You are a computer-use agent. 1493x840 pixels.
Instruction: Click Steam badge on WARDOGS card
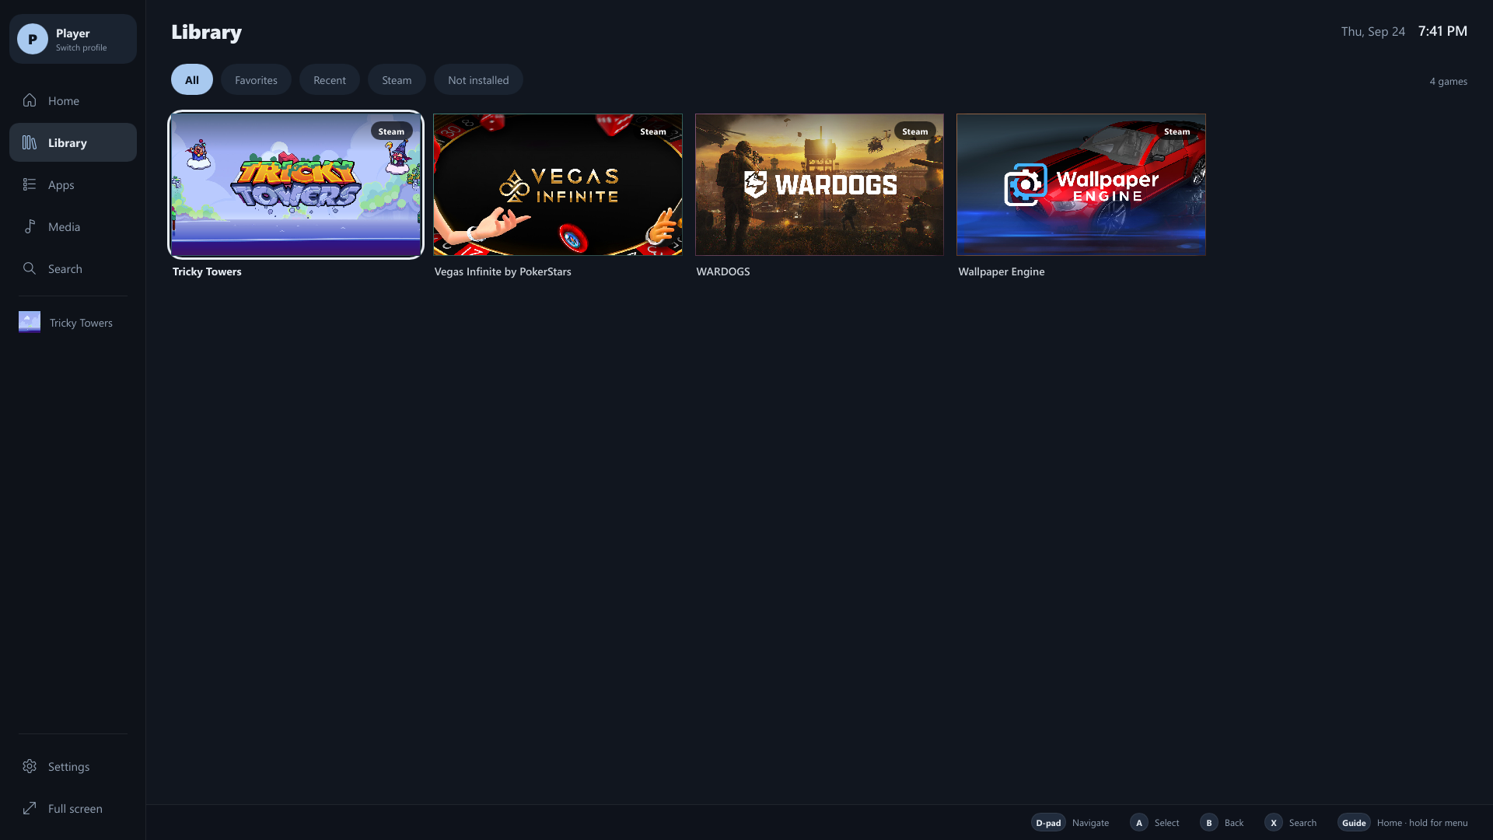(x=915, y=131)
